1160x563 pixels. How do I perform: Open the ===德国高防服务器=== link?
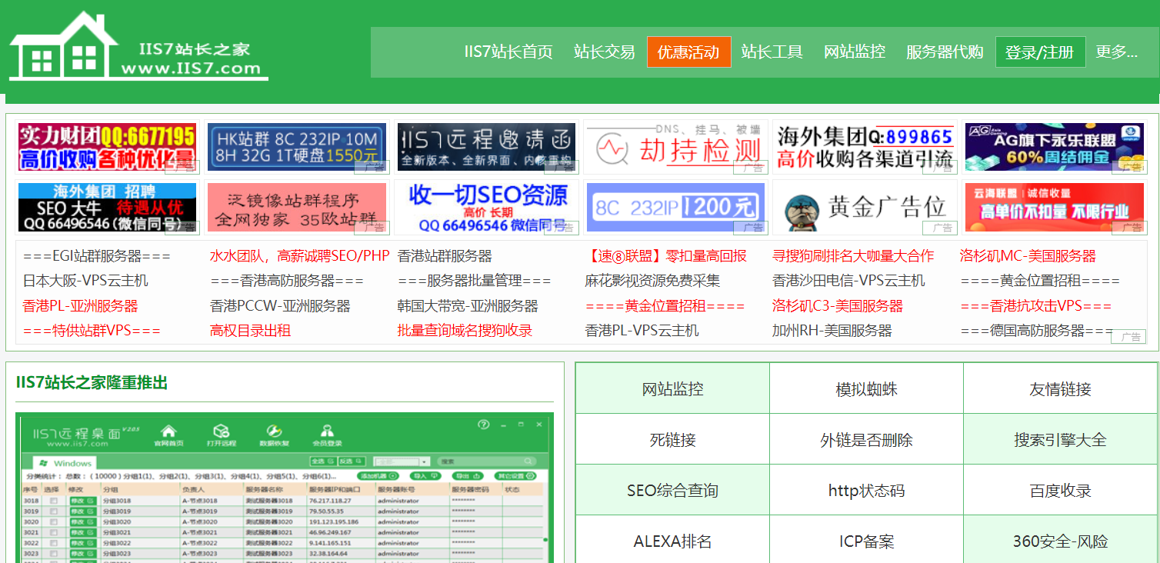coord(1036,331)
